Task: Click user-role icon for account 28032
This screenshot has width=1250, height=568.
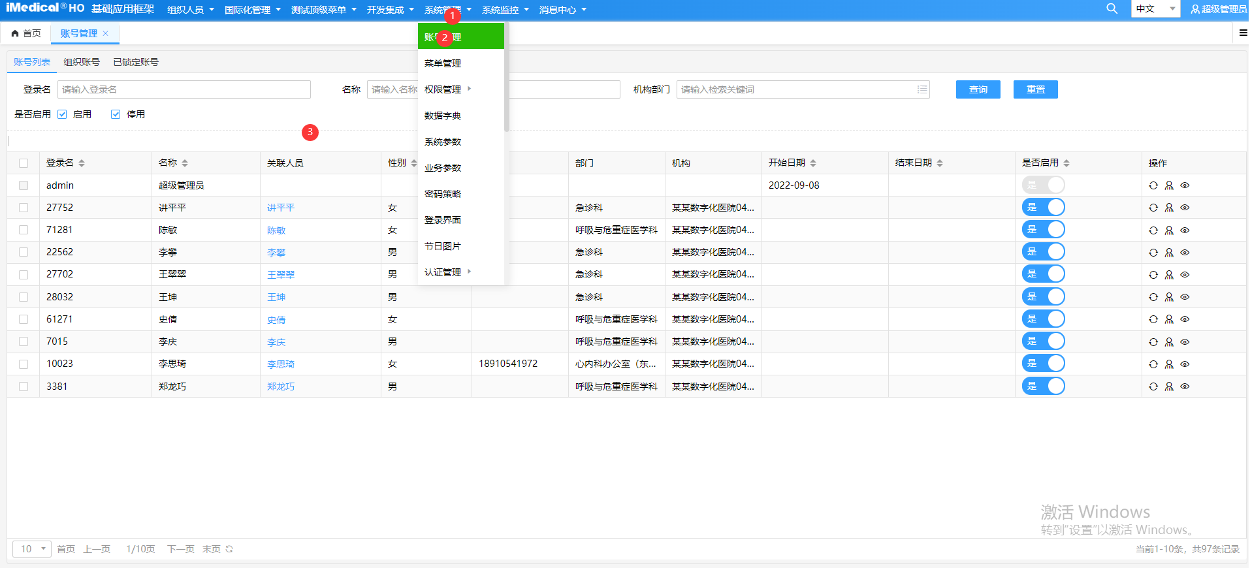Action: [x=1169, y=297]
